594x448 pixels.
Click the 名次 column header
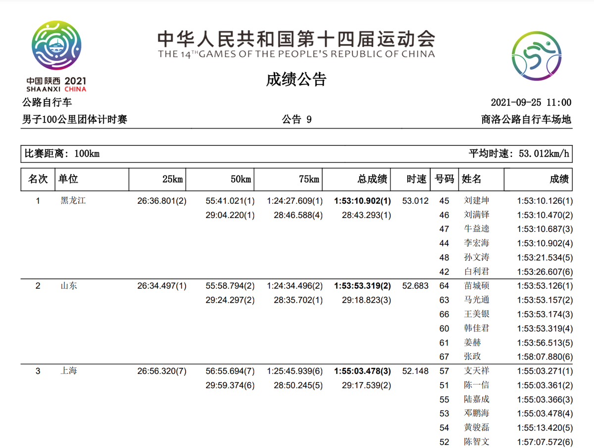click(x=38, y=179)
